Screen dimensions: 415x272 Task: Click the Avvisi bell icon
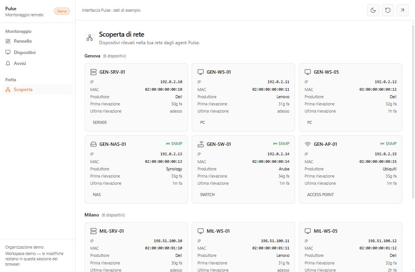tap(8, 63)
